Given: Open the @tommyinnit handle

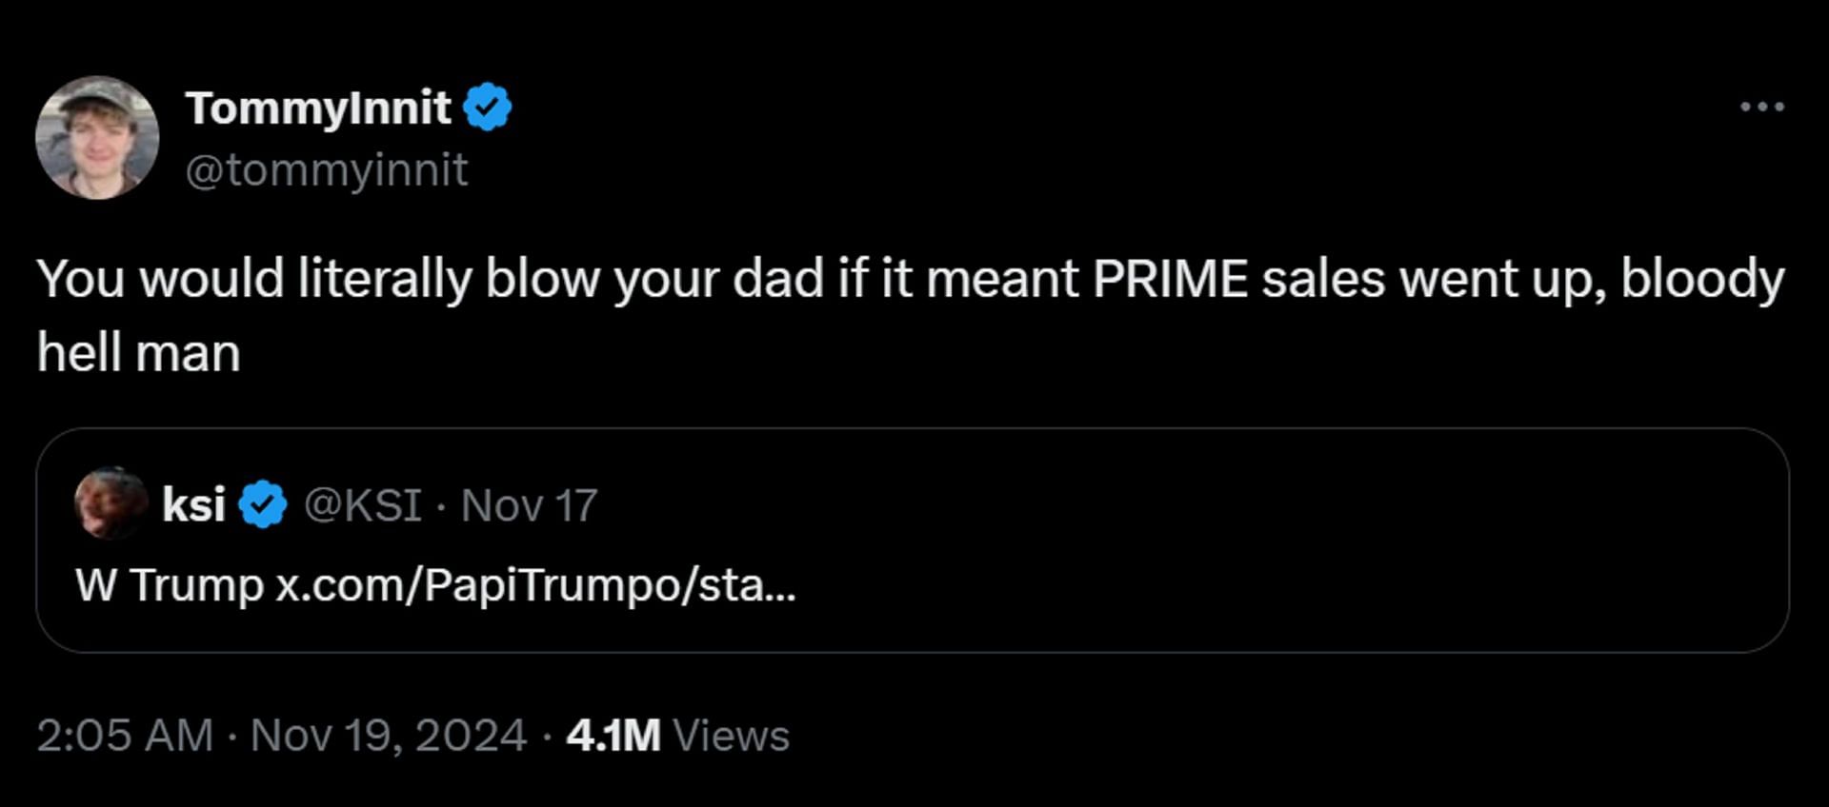Looking at the screenshot, I should [x=326, y=170].
